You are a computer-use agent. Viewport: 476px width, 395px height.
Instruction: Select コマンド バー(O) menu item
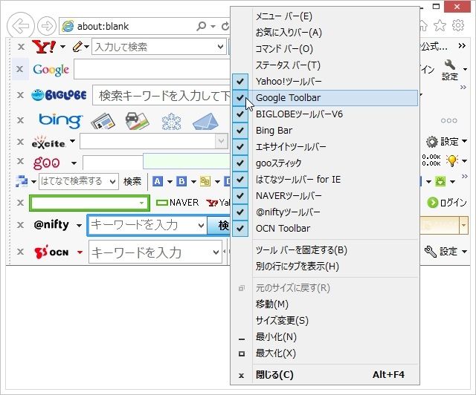[x=325, y=49]
